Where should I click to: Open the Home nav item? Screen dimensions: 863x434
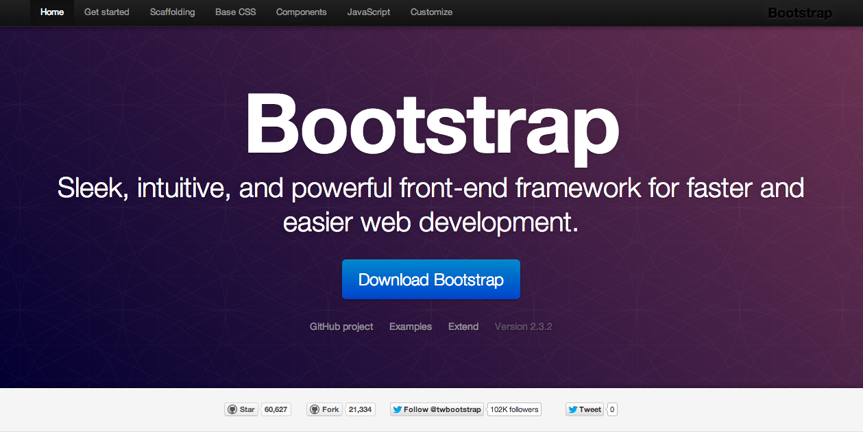tap(52, 12)
